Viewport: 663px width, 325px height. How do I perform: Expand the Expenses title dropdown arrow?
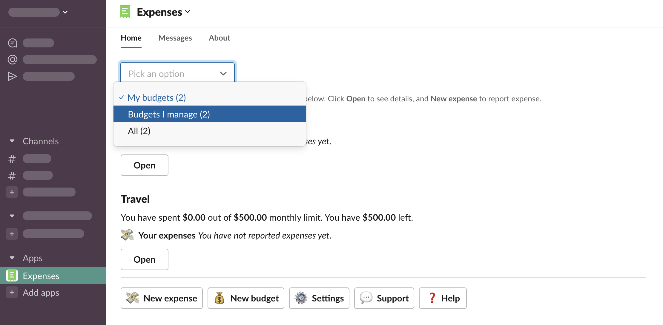pos(188,12)
